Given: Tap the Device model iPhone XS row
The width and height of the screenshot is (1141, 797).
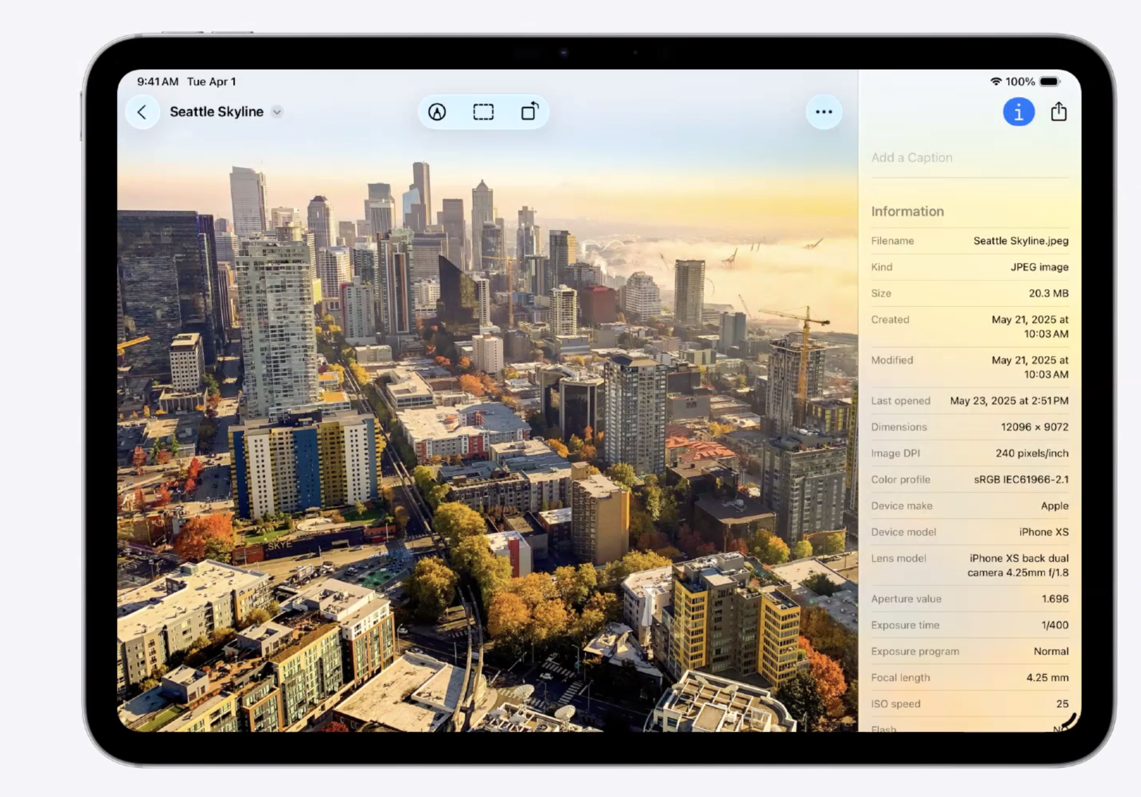Looking at the screenshot, I should (x=969, y=532).
